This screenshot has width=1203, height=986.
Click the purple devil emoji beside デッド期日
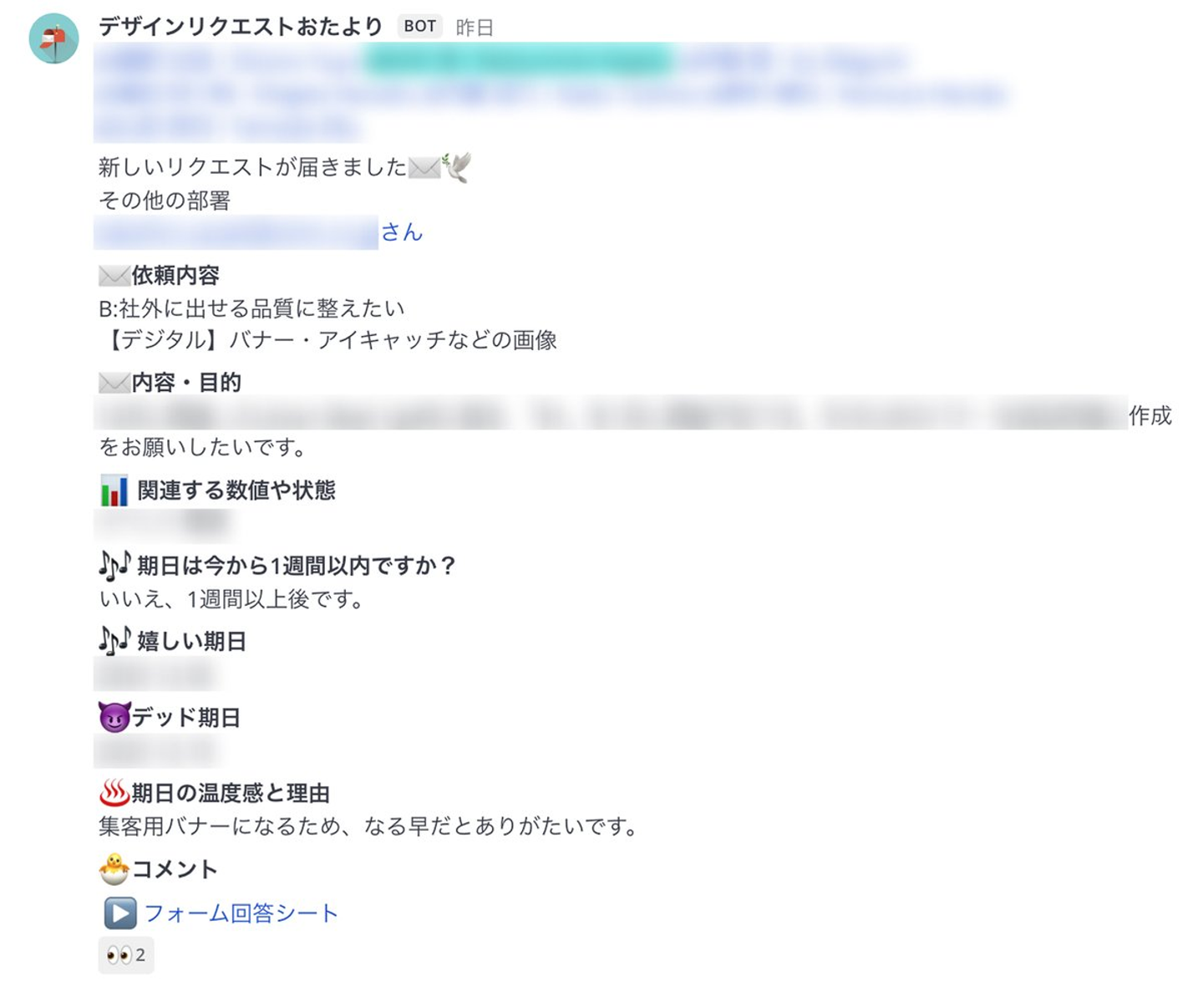pos(114,717)
